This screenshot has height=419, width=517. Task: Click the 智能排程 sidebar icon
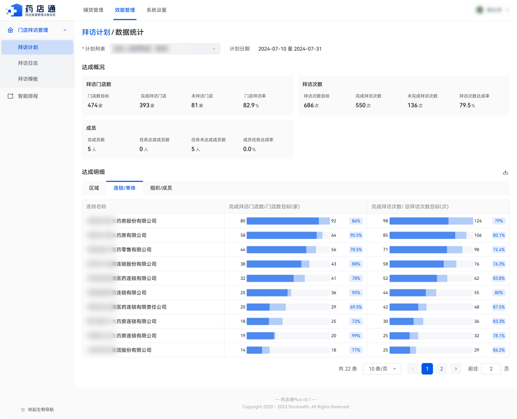pyautogui.click(x=11, y=96)
